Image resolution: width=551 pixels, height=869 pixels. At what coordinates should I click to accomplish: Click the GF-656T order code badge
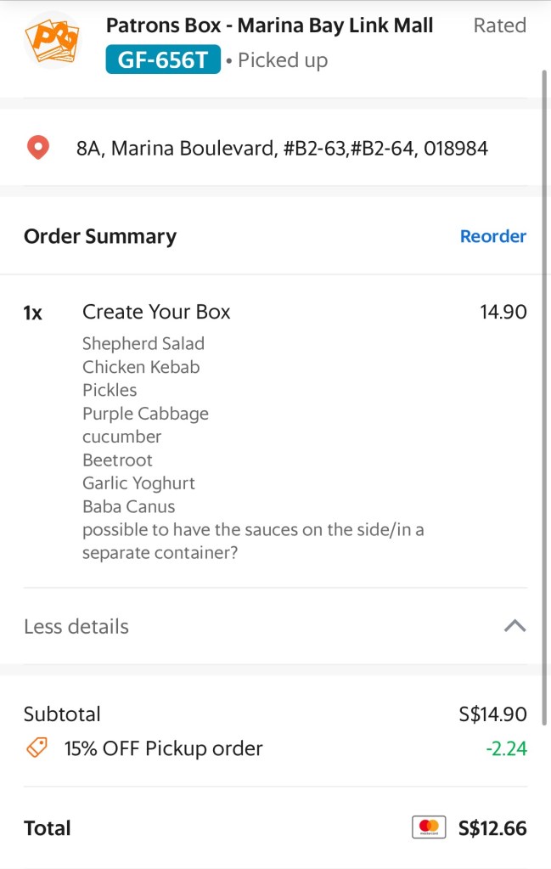pyautogui.click(x=163, y=60)
